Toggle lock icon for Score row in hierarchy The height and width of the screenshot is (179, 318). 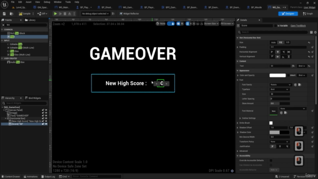[43, 124]
